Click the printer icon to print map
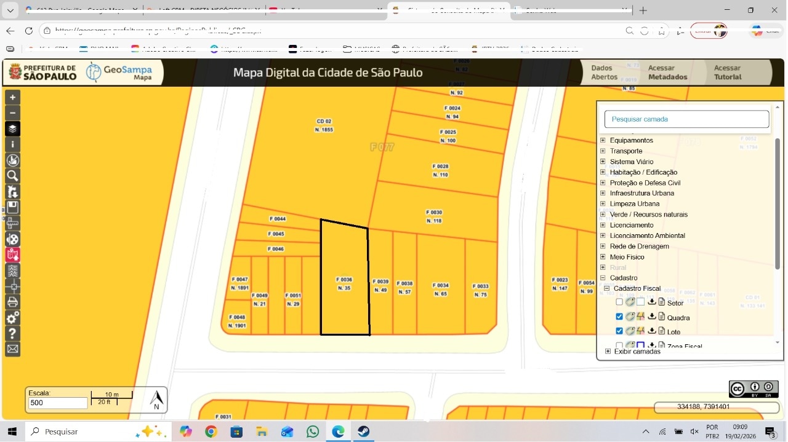The width and height of the screenshot is (788, 442). point(12,302)
